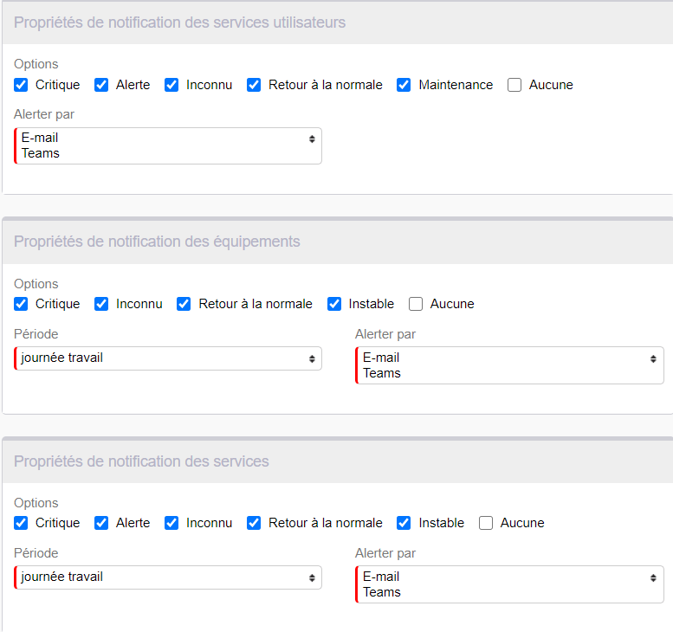Enable Aucune for user services notifications
Screen dimensions: 673x632
(514, 85)
